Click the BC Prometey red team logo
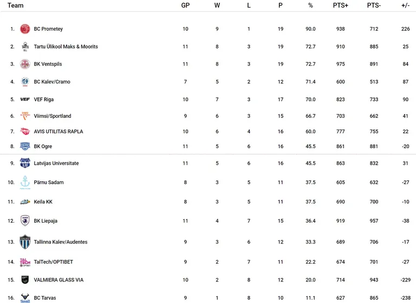The width and height of the screenshot is (416, 303). click(25, 29)
